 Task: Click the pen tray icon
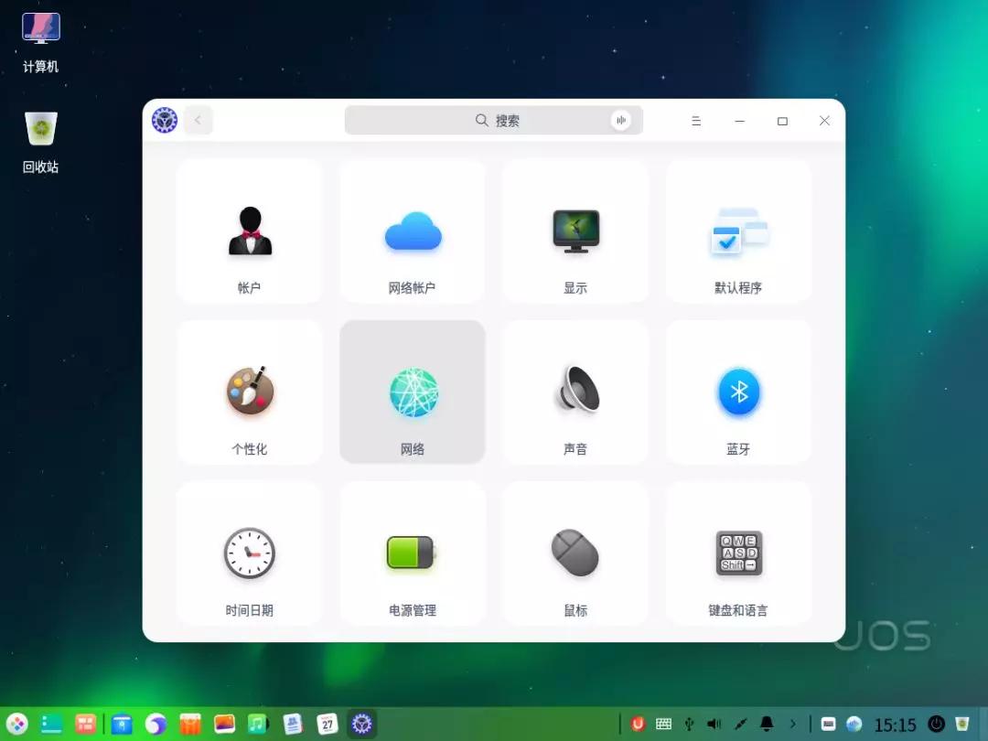(x=741, y=724)
